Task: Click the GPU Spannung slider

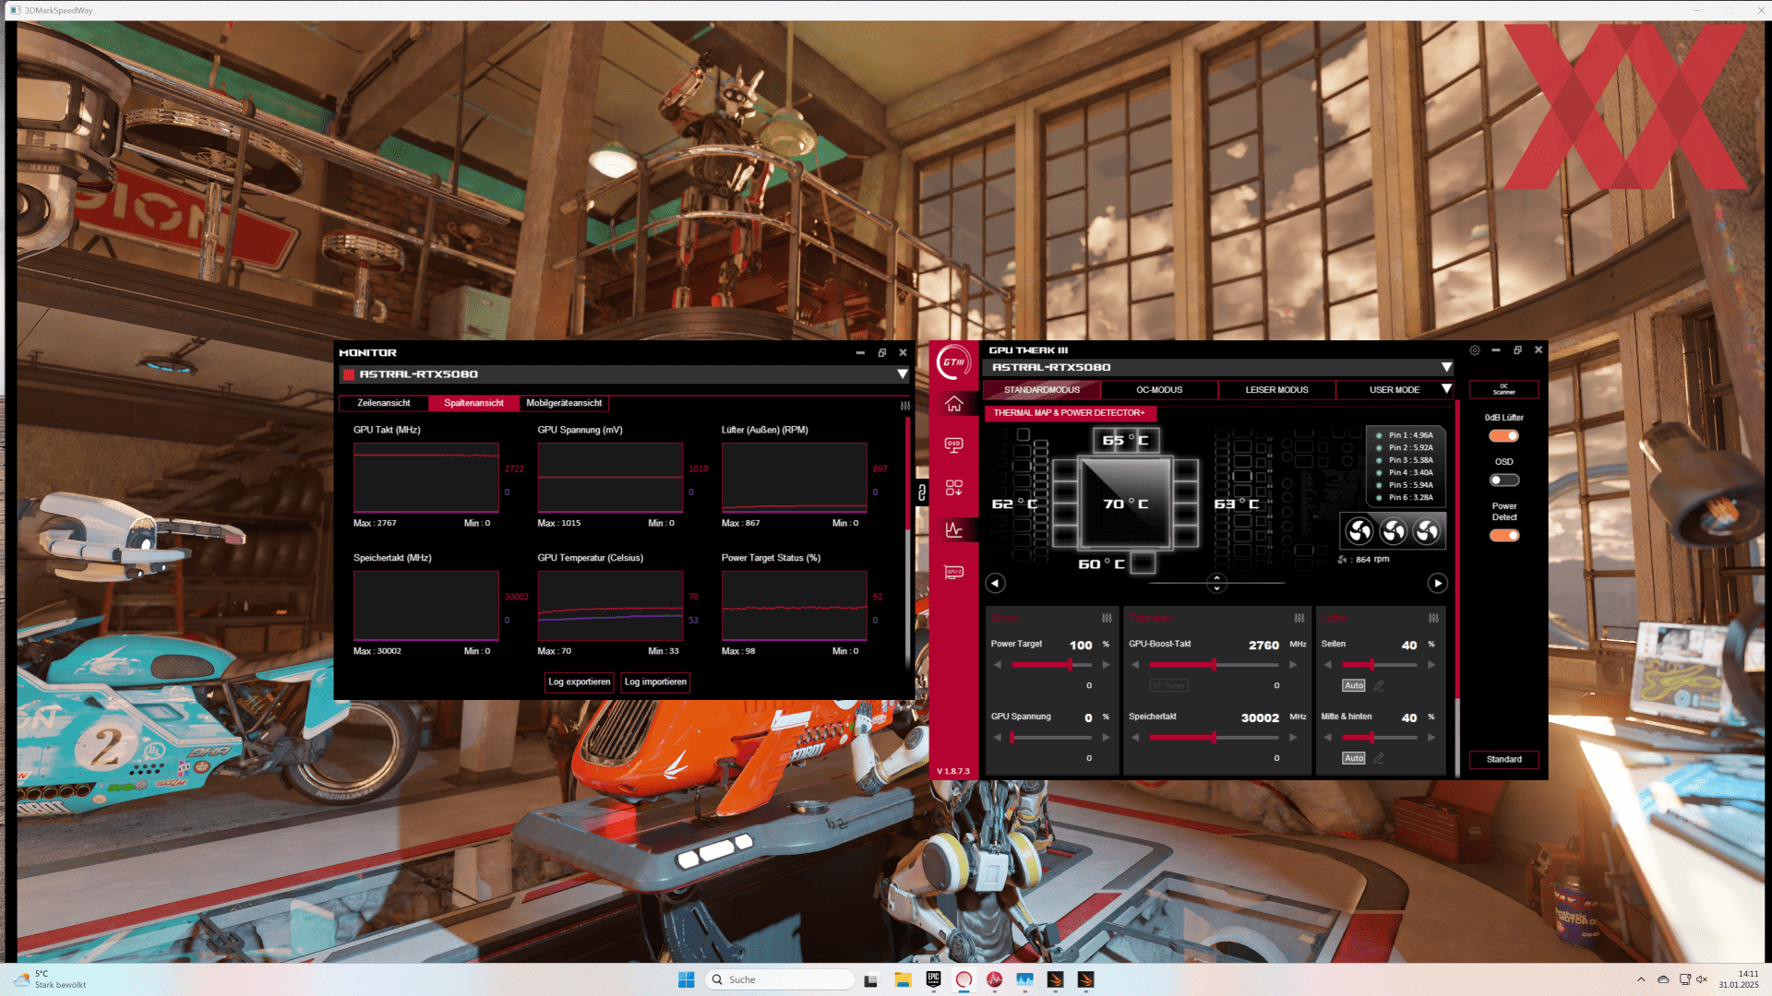Action: pyautogui.click(x=1051, y=738)
